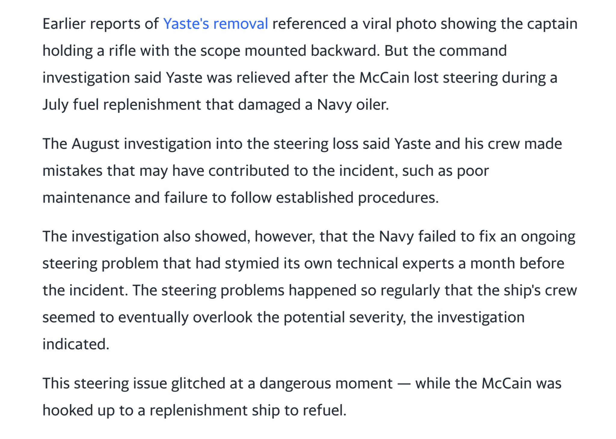The height and width of the screenshot is (439, 616).
Task: Click the paragraph starting "This steering issue glitched"
Action: point(302,397)
